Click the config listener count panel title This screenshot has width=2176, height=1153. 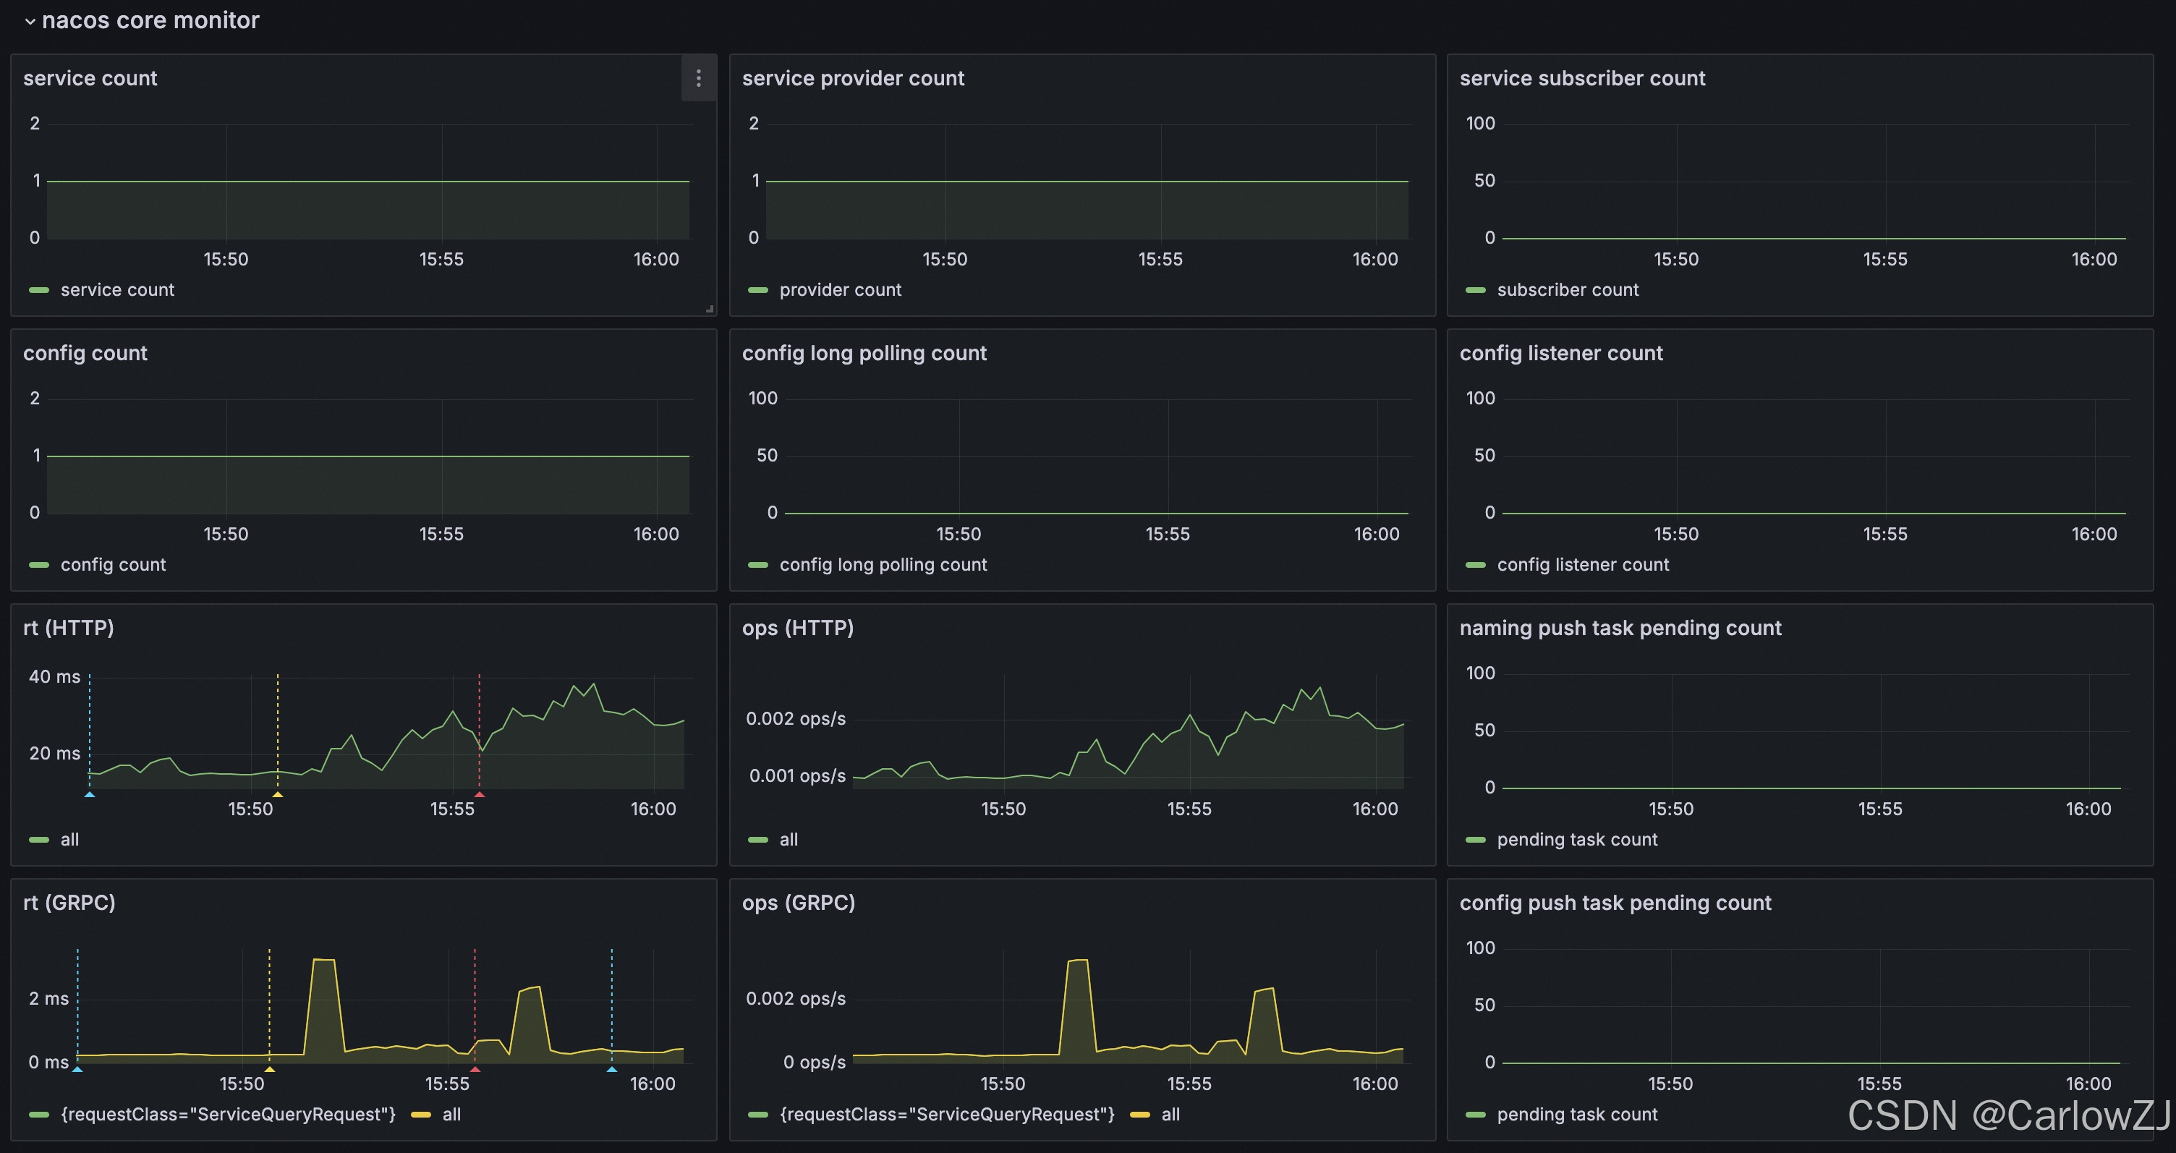click(x=1560, y=353)
